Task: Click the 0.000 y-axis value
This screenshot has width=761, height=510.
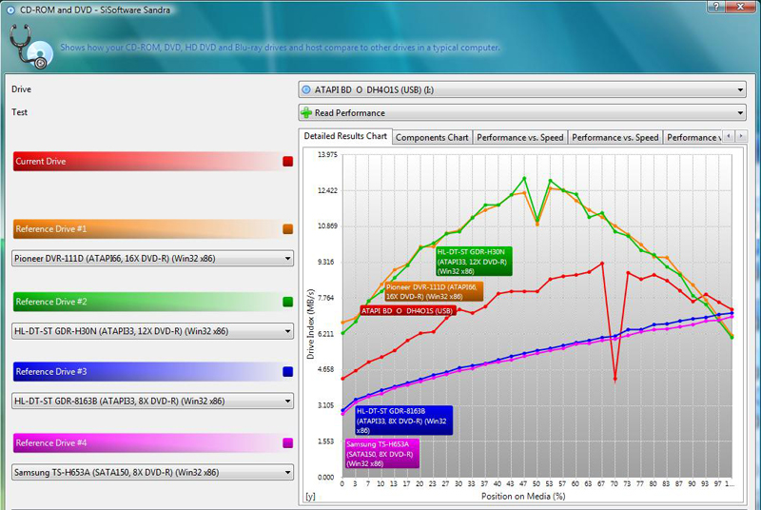Action: [x=325, y=477]
